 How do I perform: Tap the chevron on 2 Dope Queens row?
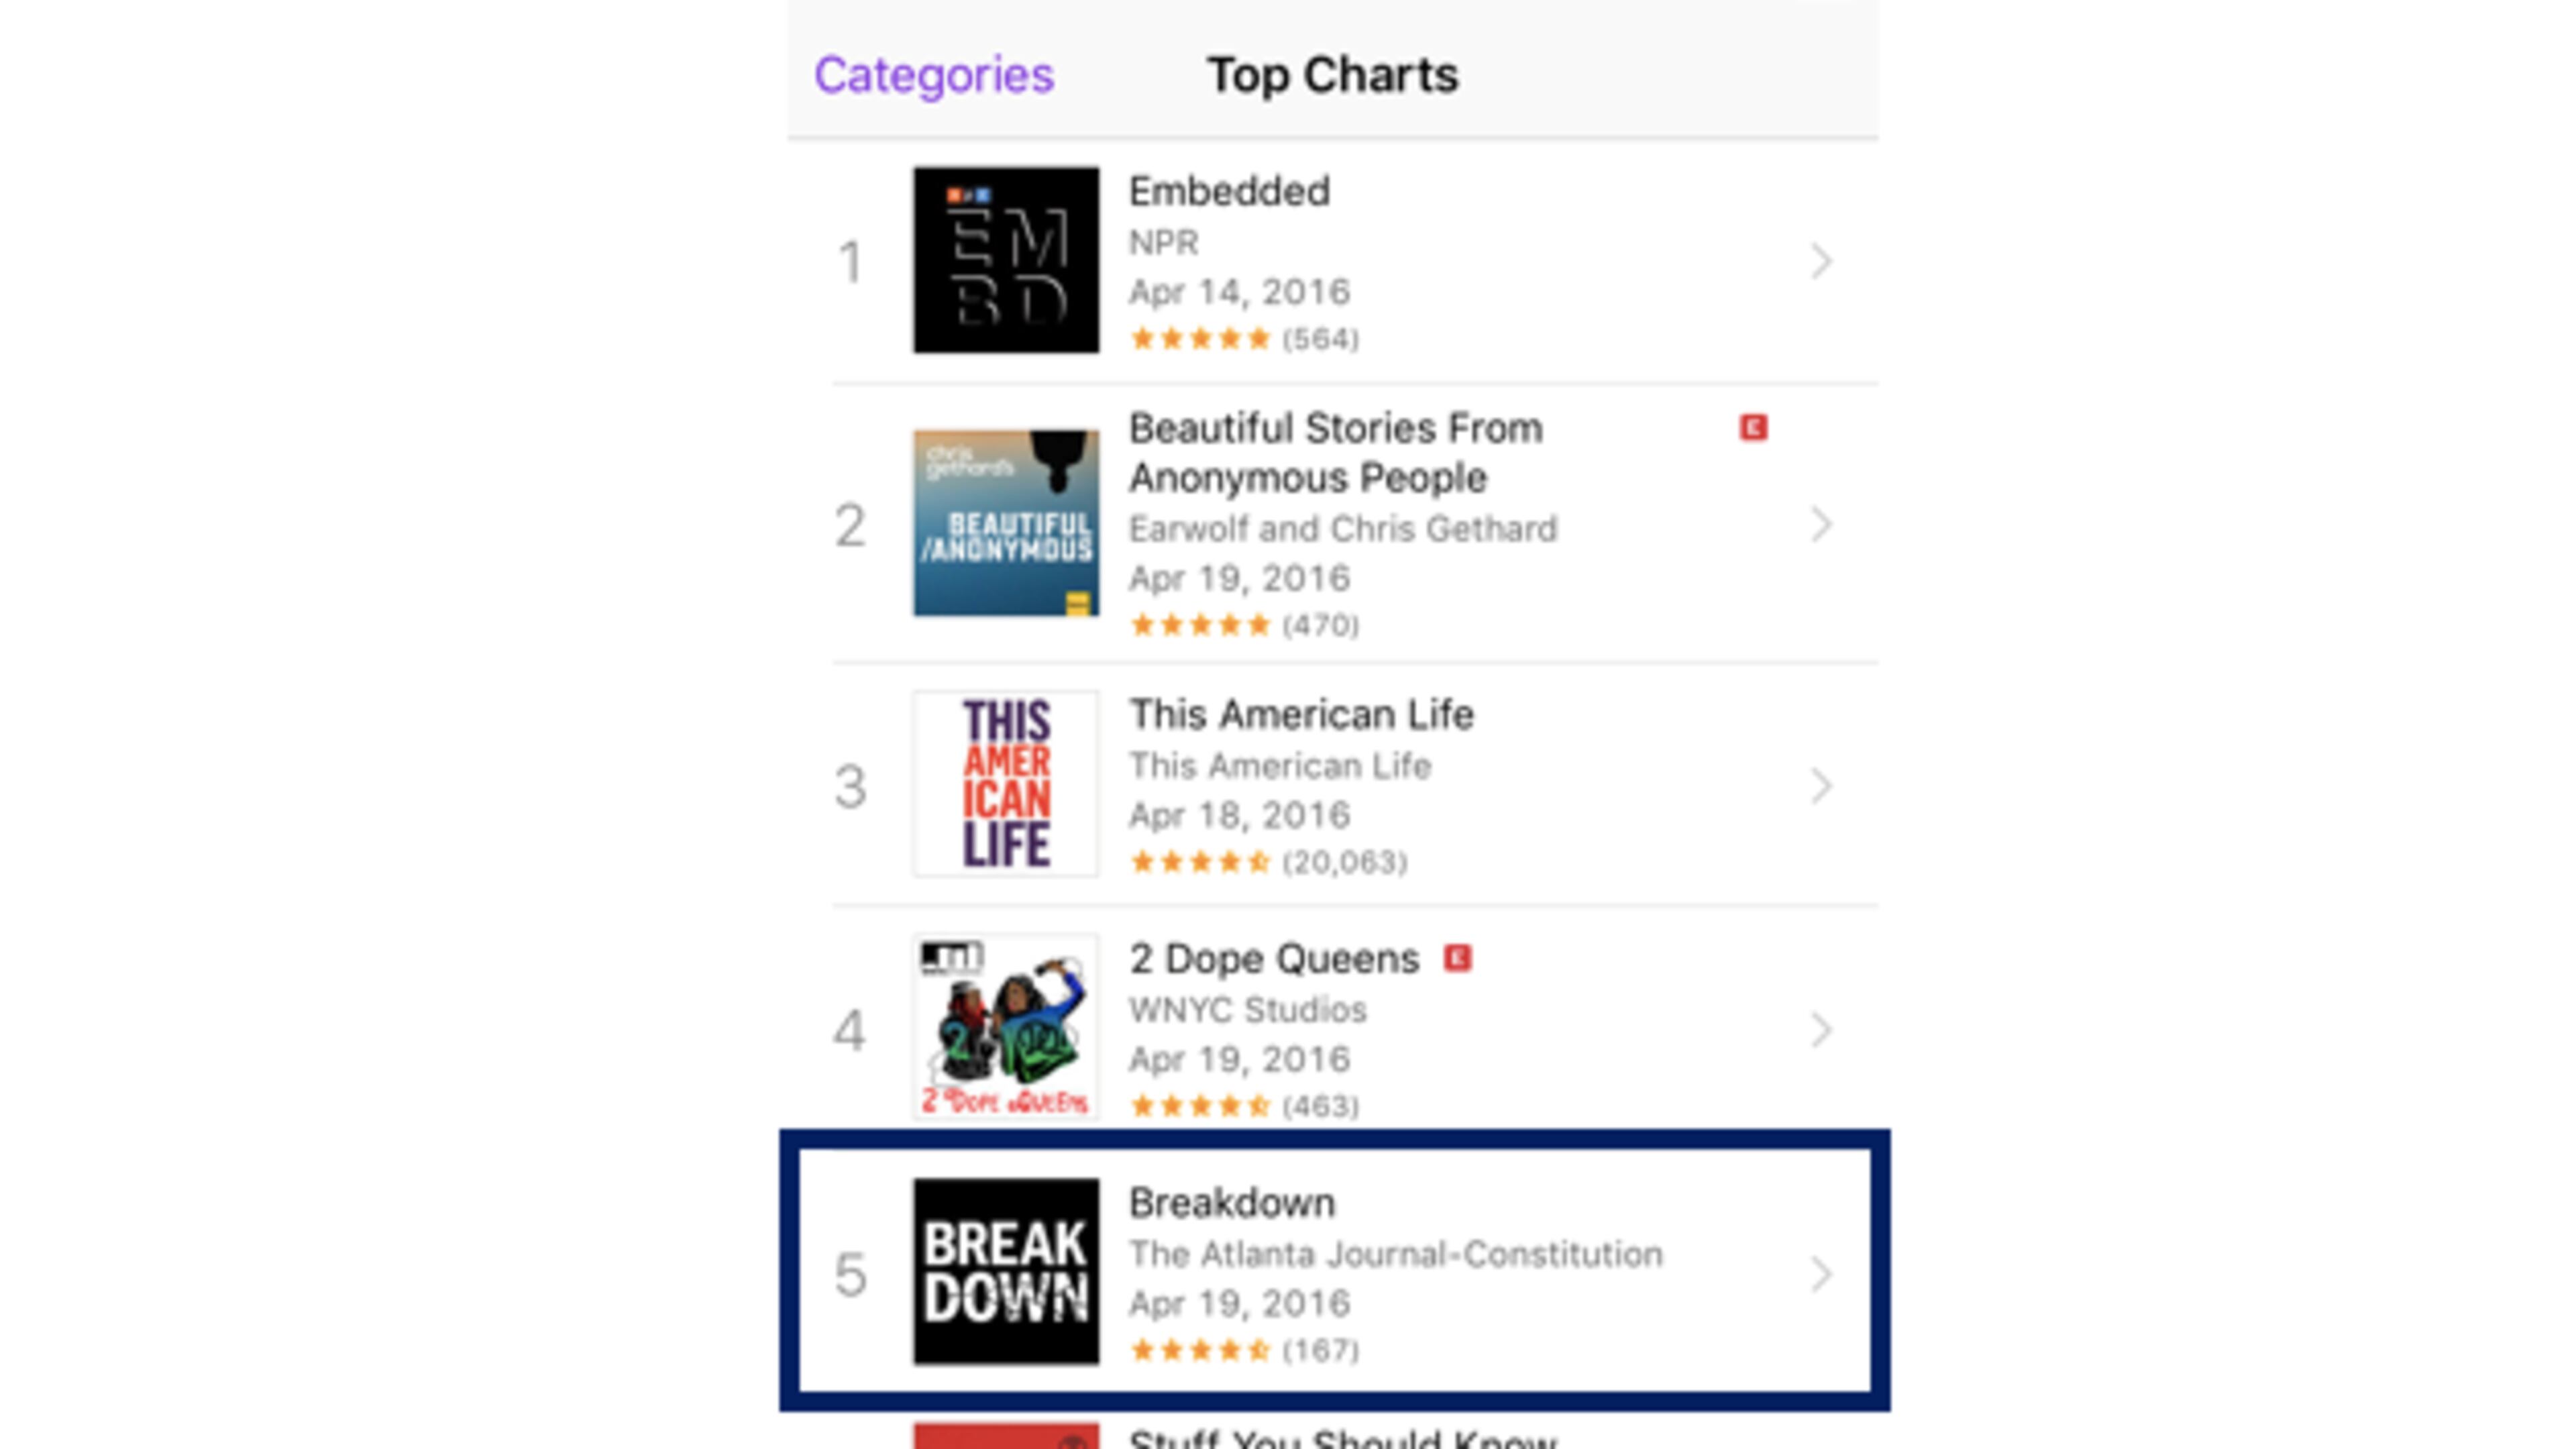coord(1821,1030)
